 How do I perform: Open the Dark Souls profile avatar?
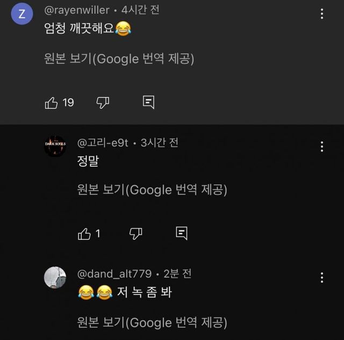(x=55, y=146)
